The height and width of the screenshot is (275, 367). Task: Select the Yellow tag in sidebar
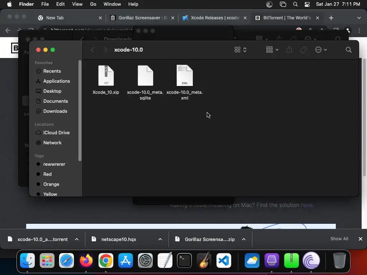tap(50, 194)
